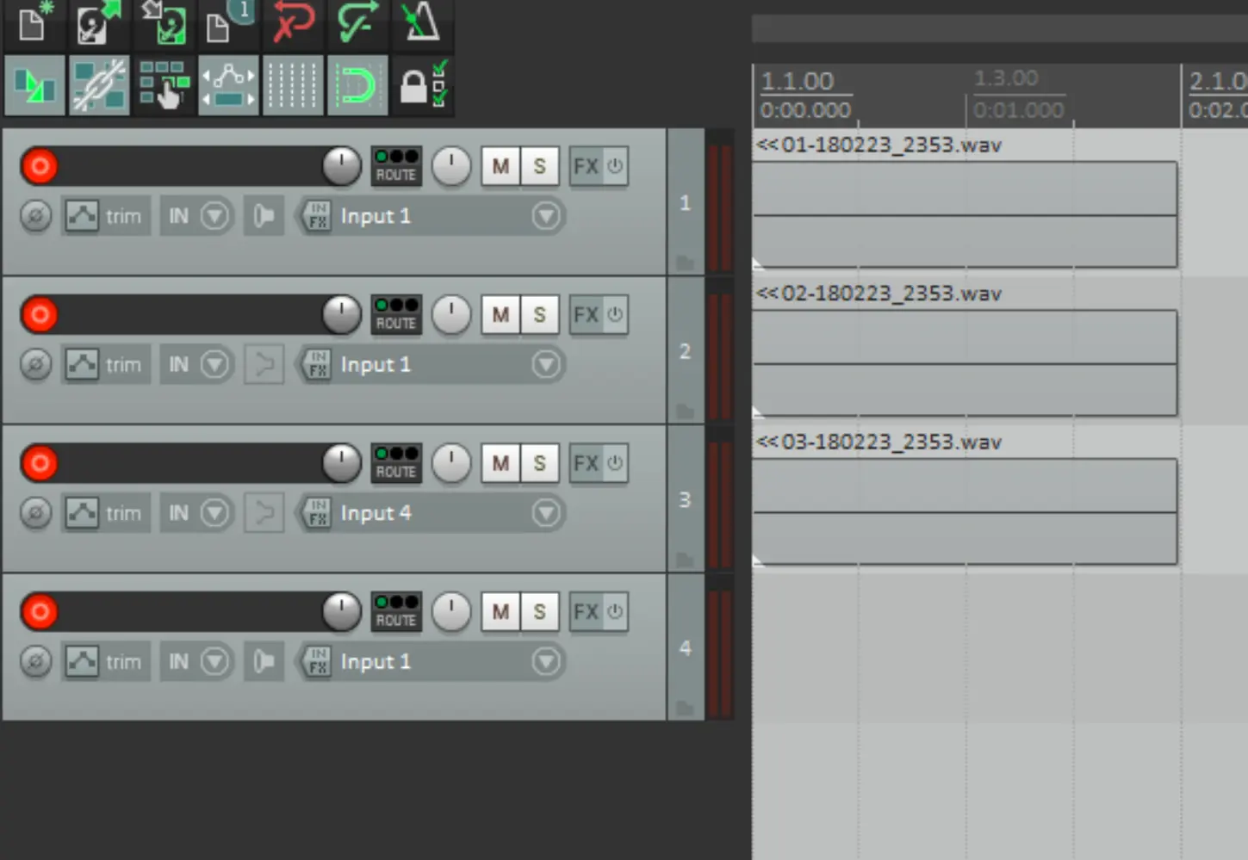Viewport: 1248px width, 860px height.
Task: Open the Input 4 dropdown on track 3
Action: 545,513
